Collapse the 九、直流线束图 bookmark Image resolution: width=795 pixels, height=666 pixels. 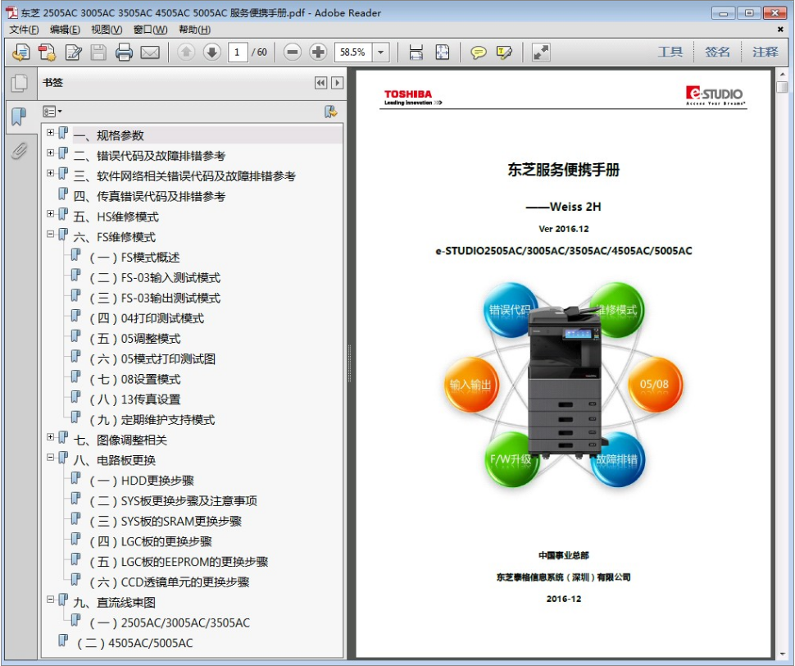(50, 599)
